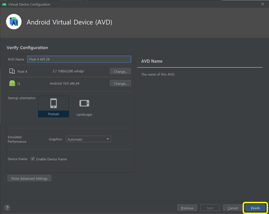This screenshot has width=269, height=214.
Task: Cancel the AVD configuration
Action: click(233, 208)
